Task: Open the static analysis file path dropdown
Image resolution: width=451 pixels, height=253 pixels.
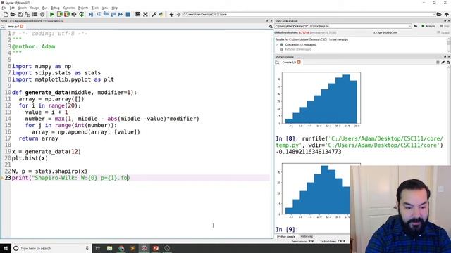Action: [x=409, y=26]
